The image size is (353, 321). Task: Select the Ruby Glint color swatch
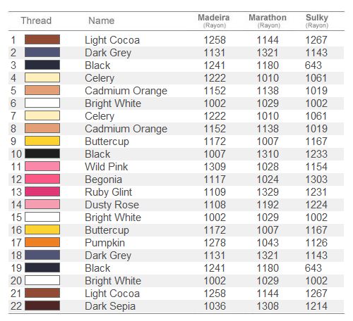tap(42, 191)
